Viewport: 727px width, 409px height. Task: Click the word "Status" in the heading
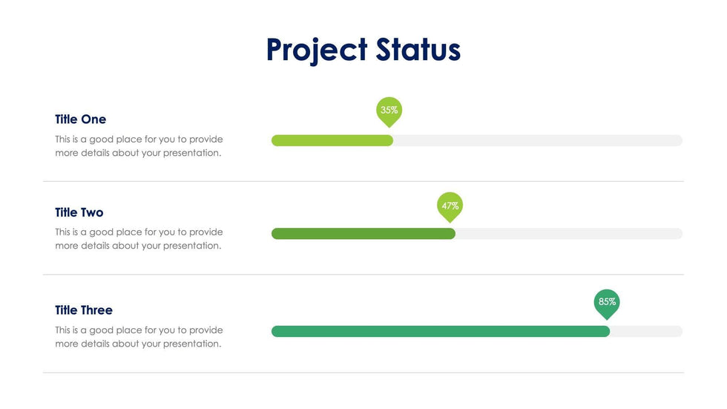click(418, 50)
